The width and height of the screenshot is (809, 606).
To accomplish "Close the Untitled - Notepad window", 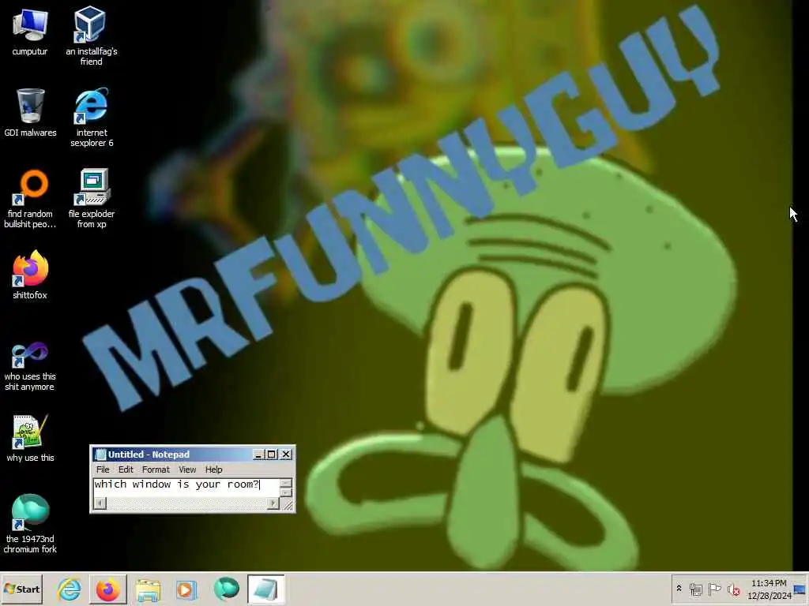I will (286, 454).
